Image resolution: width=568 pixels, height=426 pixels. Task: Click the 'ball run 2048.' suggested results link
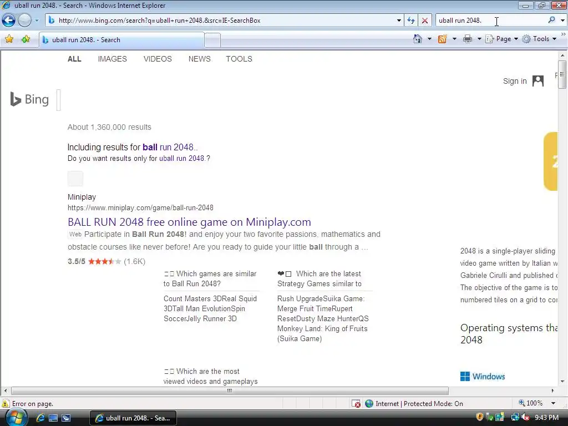(170, 147)
